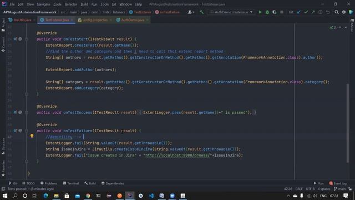
Task: Close the TestListener.java tab
Action: click(x=72, y=20)
